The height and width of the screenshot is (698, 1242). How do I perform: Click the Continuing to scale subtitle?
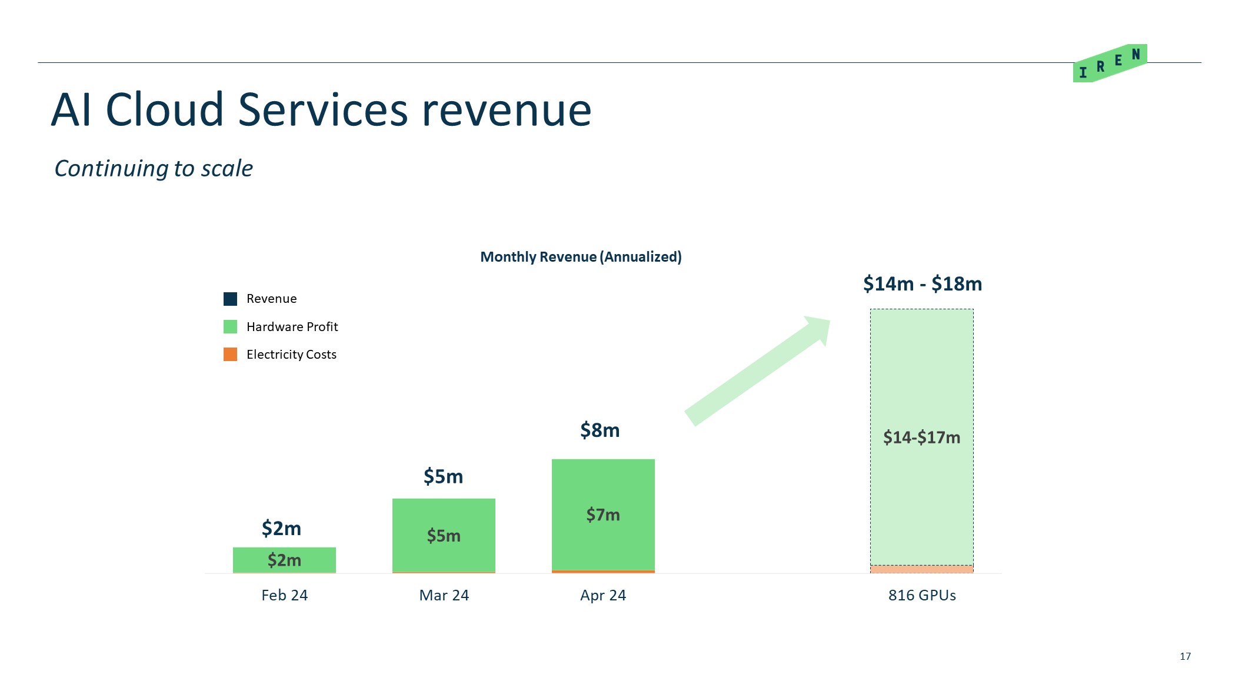(x=154, y=169)
